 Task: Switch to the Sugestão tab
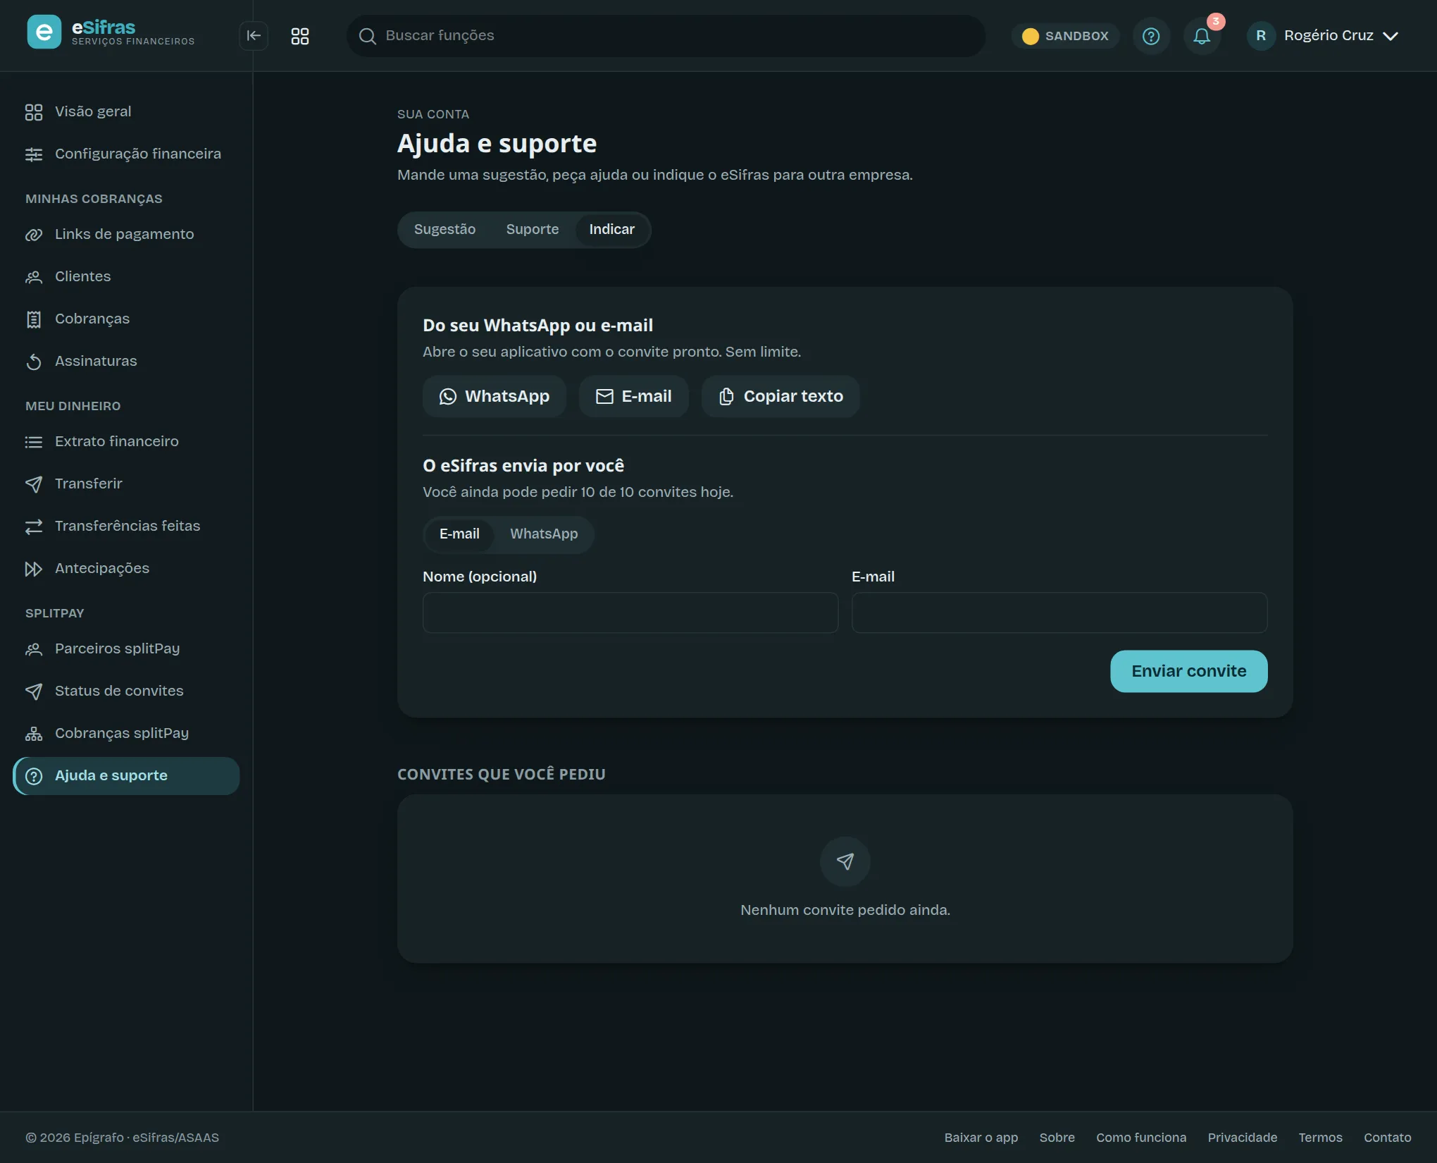444,230
